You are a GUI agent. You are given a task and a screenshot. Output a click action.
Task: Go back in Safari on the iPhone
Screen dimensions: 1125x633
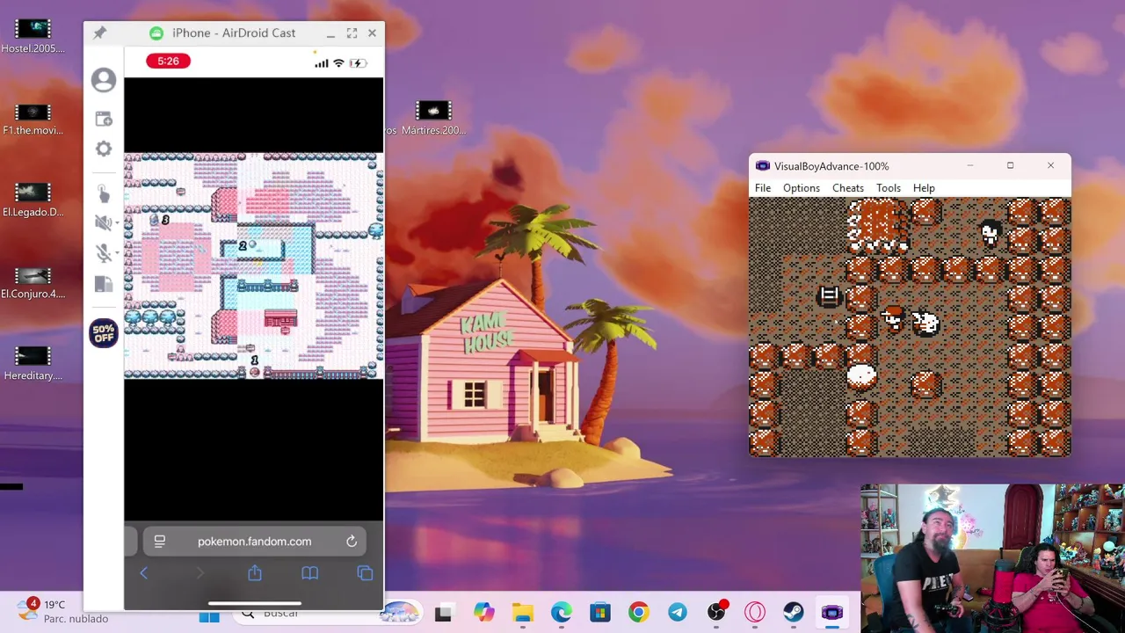point(144,573)
